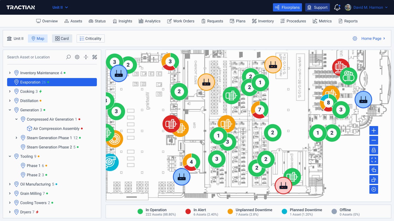The height and width of the screenshot is (221, 394).
Task: Switch to Card view
Action: point(62,38)
